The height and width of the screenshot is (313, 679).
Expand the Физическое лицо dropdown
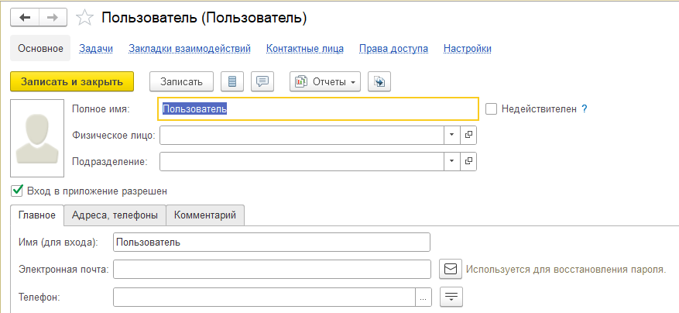452,135
